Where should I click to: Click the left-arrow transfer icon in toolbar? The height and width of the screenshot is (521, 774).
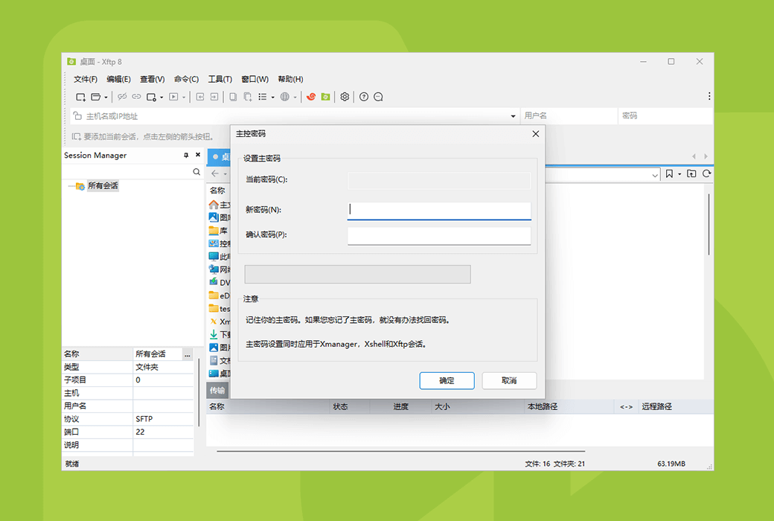[x=200, y=97]
